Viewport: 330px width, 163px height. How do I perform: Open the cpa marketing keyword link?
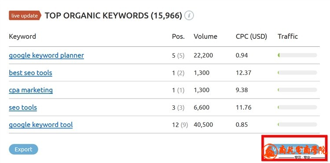pyautogui.click(x=31, y=90)
